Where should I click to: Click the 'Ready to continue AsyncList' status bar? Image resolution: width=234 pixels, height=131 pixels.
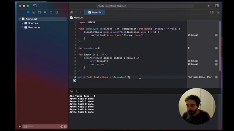click(x=145, y=6)
